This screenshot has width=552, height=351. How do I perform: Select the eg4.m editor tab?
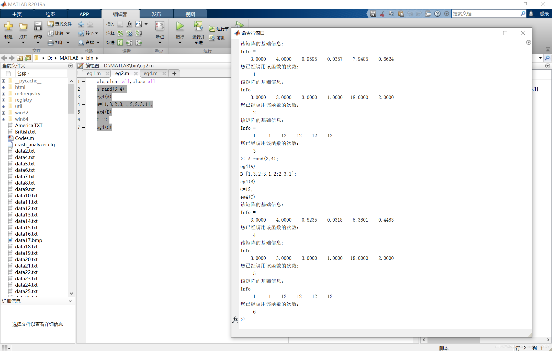click(150, 74)
